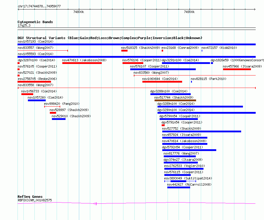Click the RBFOX3 gene arrow marker
The height and width of the screenshot is (220, 264).
[x=95, y=204]
